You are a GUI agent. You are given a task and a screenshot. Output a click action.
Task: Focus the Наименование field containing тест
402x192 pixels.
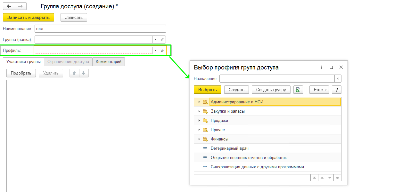[100, 28]
